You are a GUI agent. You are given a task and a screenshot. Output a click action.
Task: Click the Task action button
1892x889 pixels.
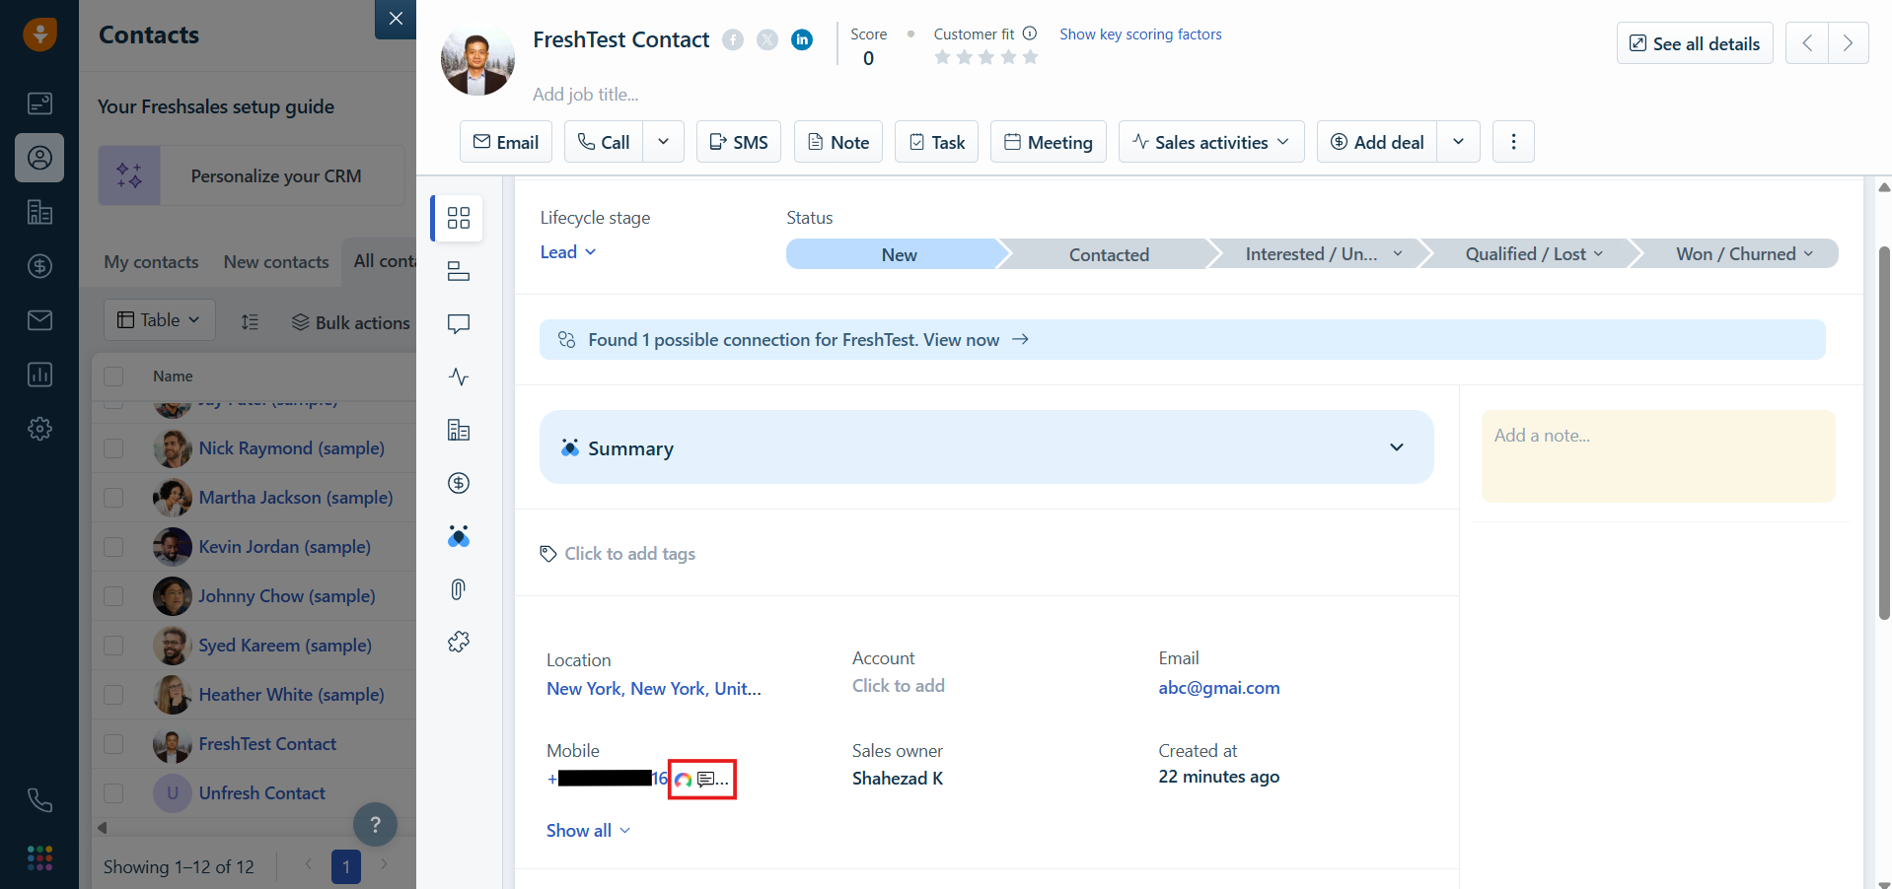pos(937,142)
